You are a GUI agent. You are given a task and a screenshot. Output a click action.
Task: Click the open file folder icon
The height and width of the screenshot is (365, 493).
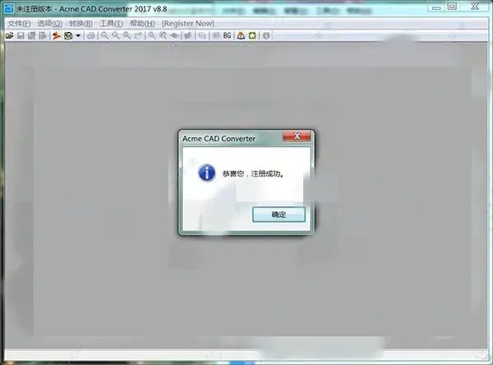point(9,36)
